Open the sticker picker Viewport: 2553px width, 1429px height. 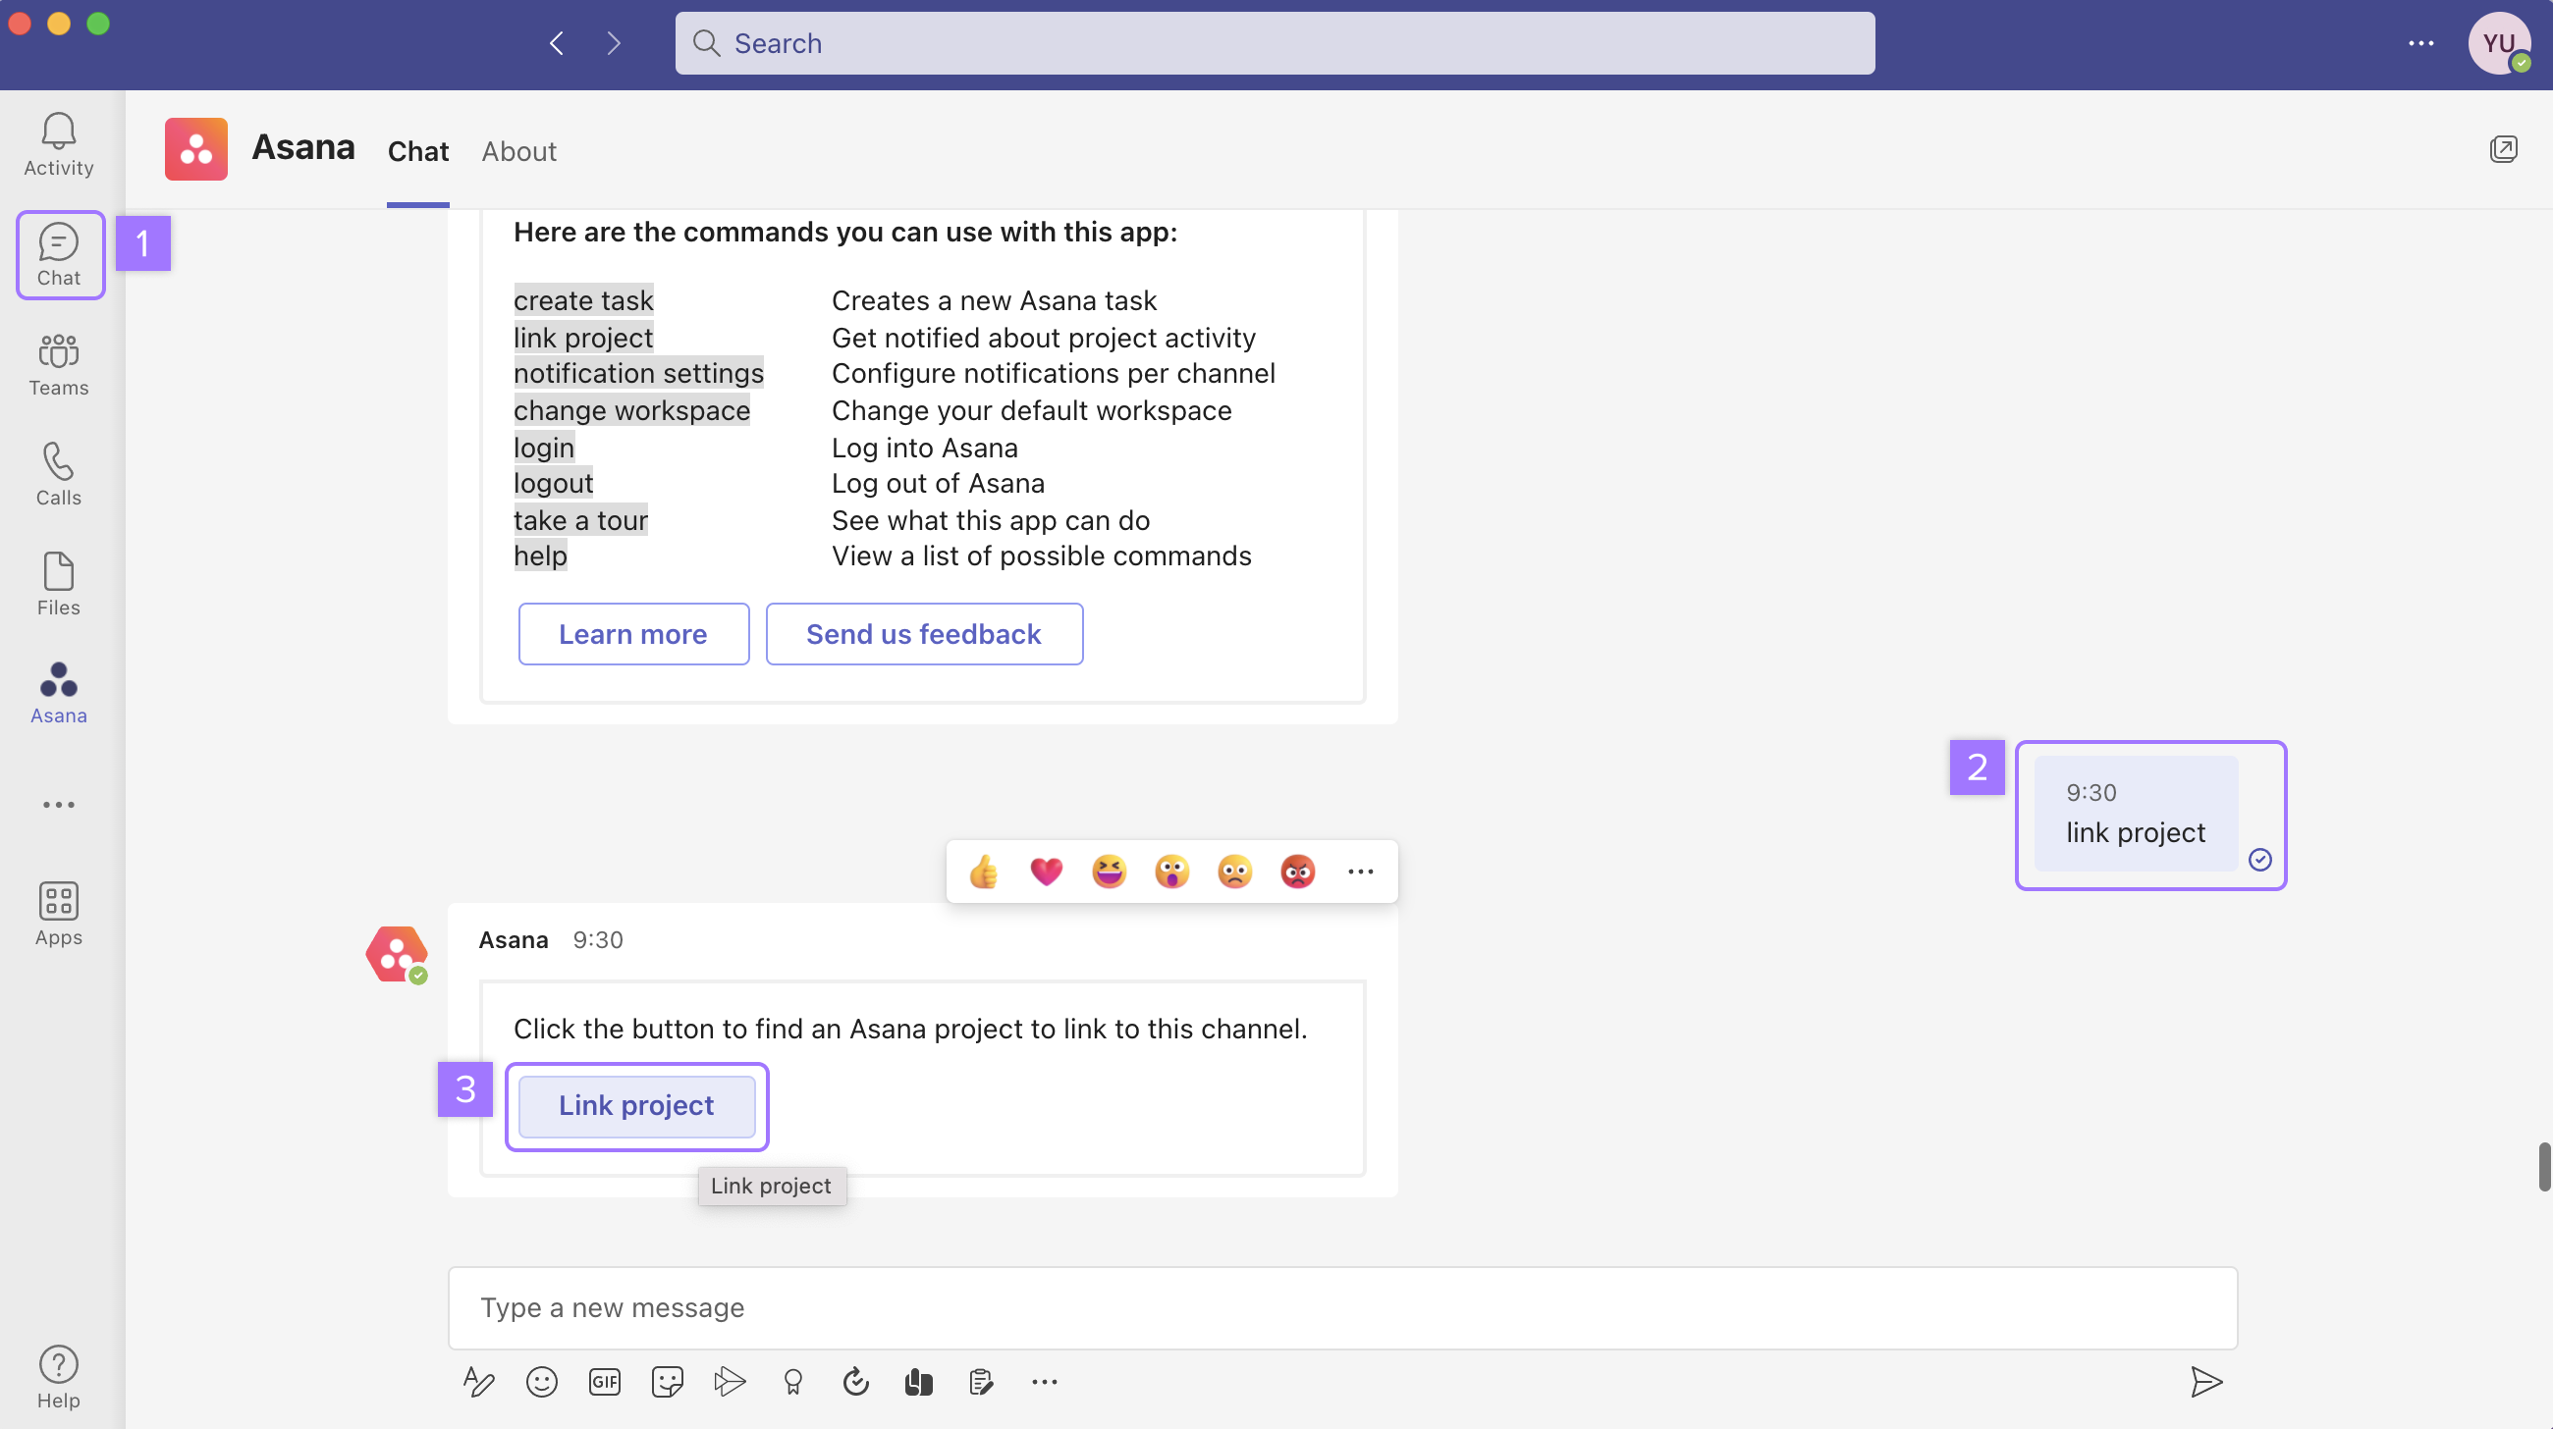[x=667, y=1382]
